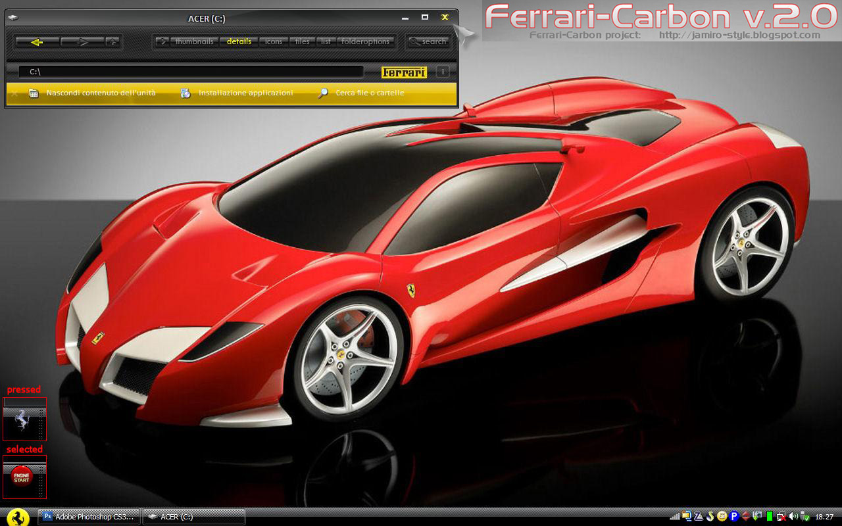This screenshot has height=526, width=842.
Task: Open the Ferrari horse Start button
Action: (18, 516)
